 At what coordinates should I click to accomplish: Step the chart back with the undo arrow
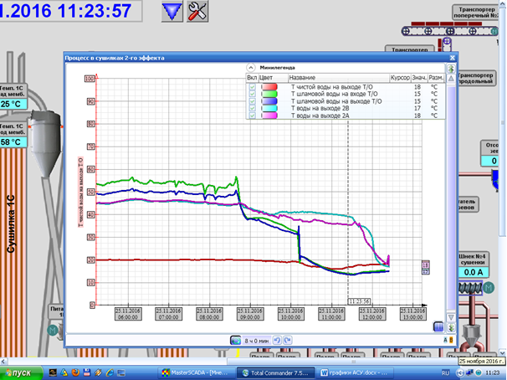tap(278, 340)
